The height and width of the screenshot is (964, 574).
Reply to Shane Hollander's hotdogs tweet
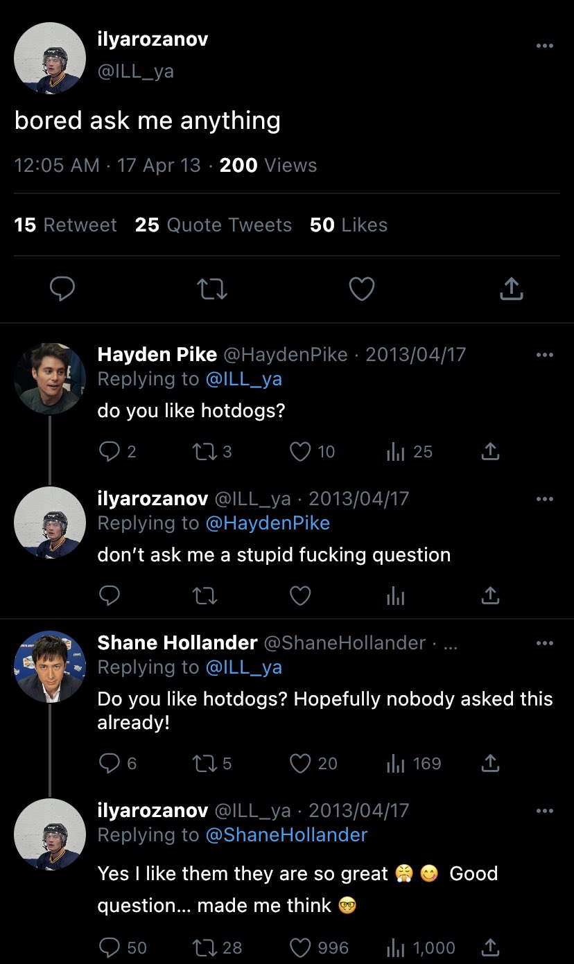[x=110, y=763]
